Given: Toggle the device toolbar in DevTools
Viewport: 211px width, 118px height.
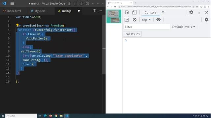Looking at the screenshot, I should [x=134, y=12].
